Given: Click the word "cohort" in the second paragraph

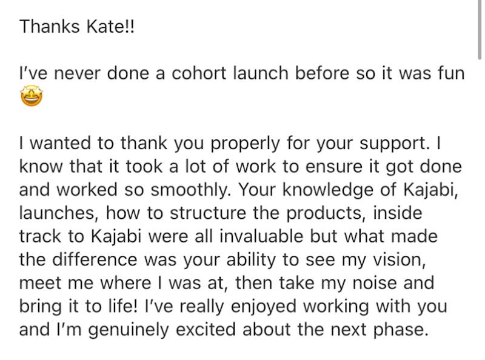Looking at the screenshot, I should click(199, 73).
